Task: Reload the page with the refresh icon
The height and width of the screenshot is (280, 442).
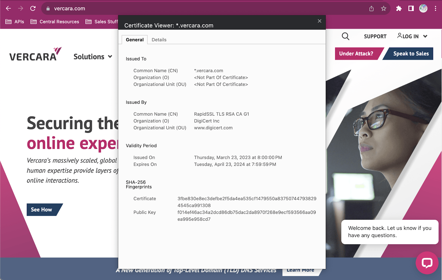Action: click(33, 9)
